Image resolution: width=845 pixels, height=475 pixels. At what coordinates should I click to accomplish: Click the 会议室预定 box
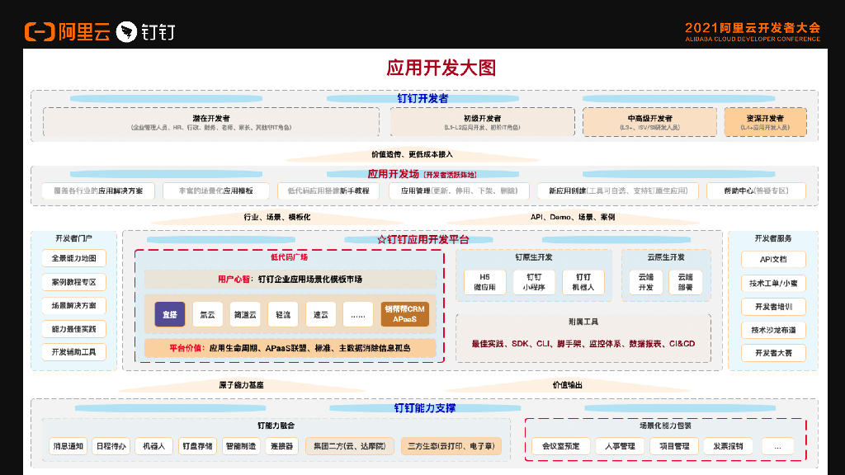(561, 446)
